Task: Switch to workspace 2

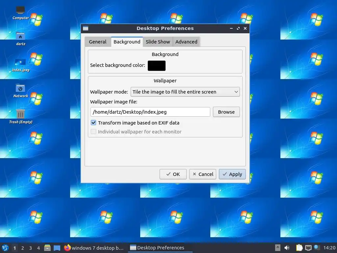Action: 22,248
